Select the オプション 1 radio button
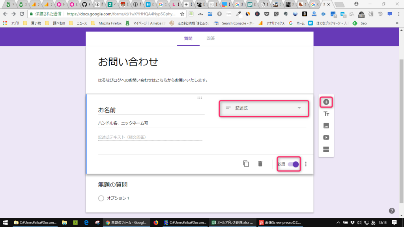The width and height of the screenshot is (404, 227). coord(101,198)
